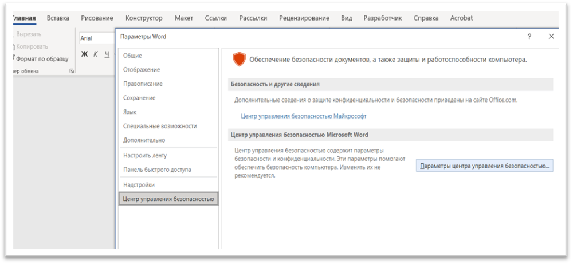This screenshot has width=573, height=264.
Task: Select the Acrobat tab
Action: (x=461, y=18)
